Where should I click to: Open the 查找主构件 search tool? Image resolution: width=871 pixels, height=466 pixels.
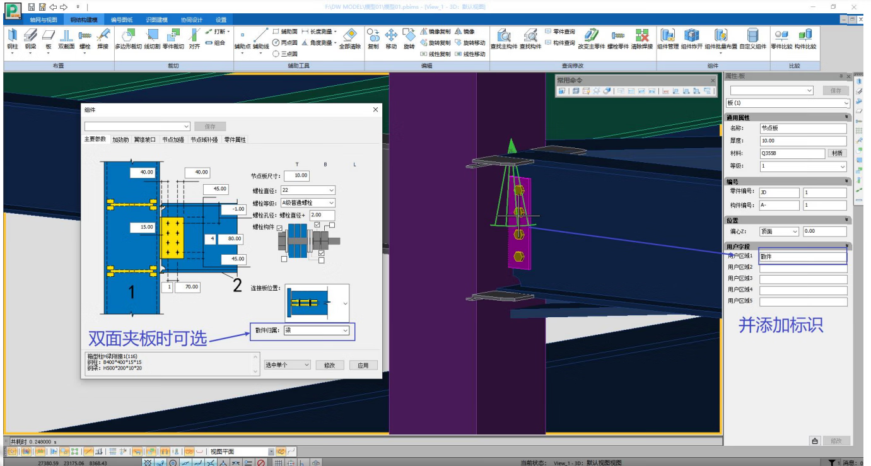tap(505, 37)
